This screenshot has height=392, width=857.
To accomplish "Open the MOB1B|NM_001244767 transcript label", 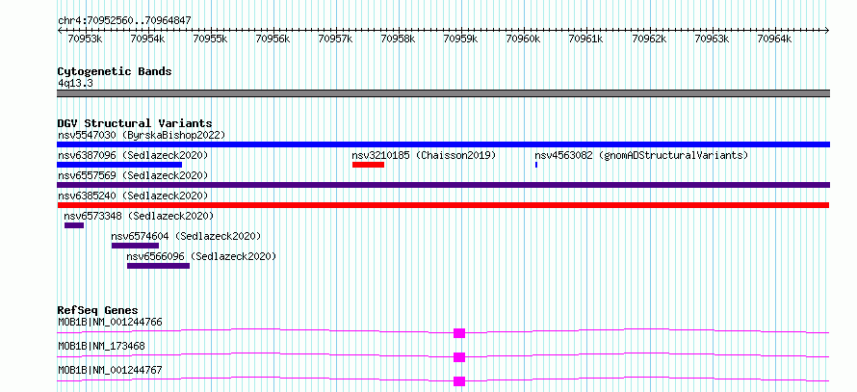I will pos(110,370).
